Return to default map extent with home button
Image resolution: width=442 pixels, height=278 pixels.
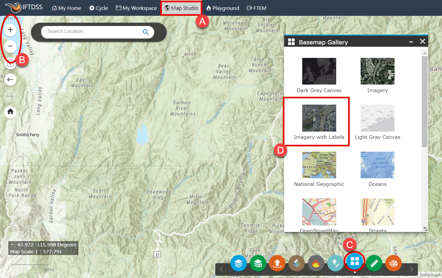[x=10, y=113]
